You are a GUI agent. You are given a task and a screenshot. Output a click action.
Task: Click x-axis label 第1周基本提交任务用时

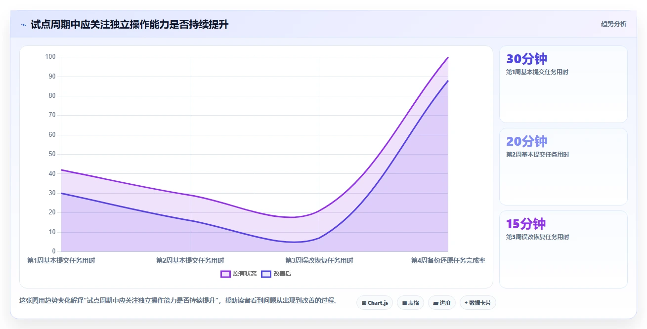[x=61, y=260]
